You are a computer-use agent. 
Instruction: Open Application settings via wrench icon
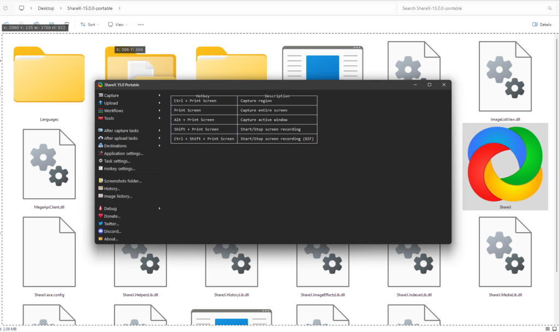[100, 153]
